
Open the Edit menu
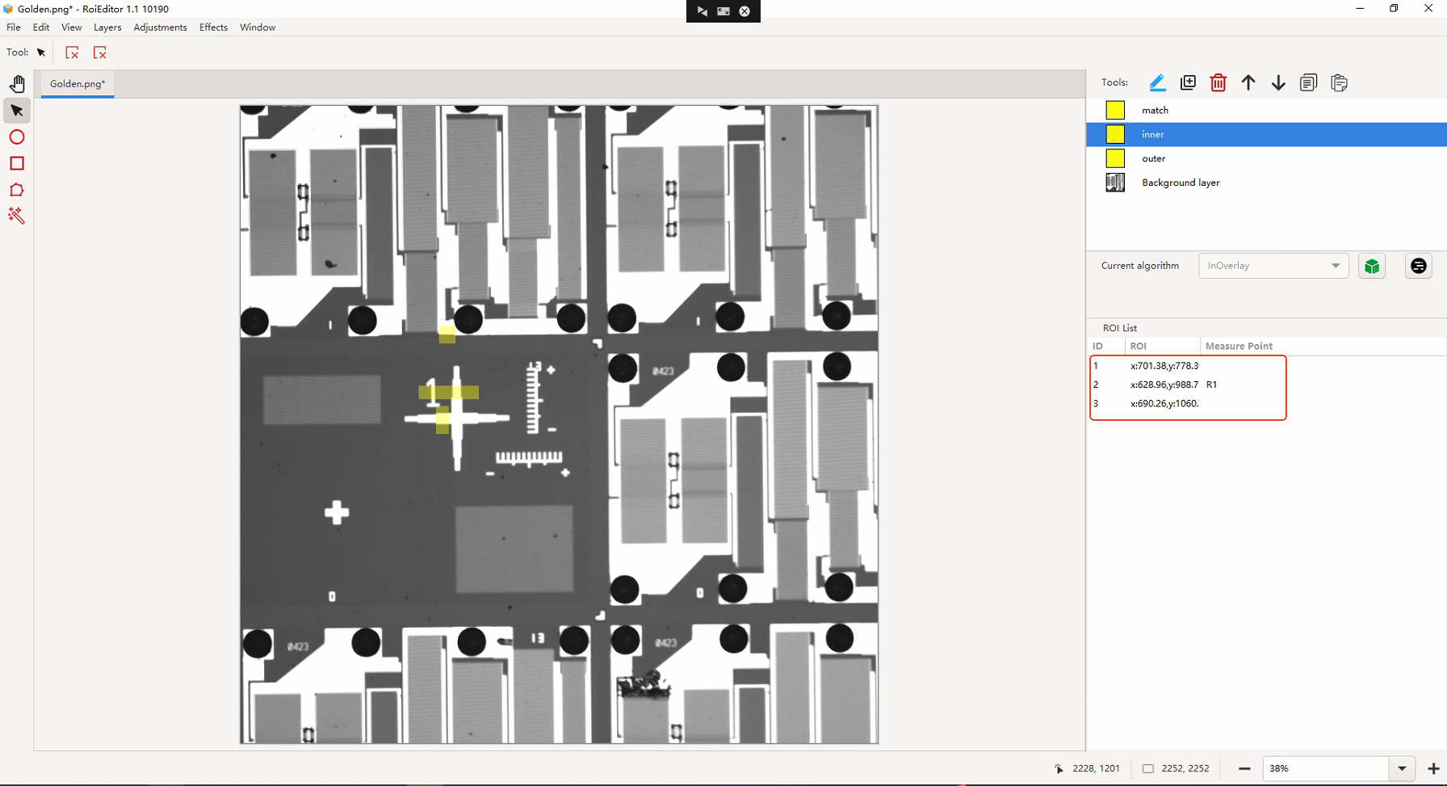point(41,27)
